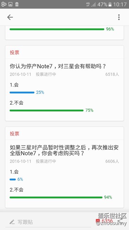The width and height of the screenshot is (129, 230).
Task: Open the three-dot overflow menu
Action: coord(119,17)
